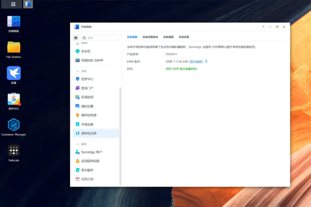Open 任务计划 in the sidebar
Viewport: 311px width, 207px height.
(87, 179)
